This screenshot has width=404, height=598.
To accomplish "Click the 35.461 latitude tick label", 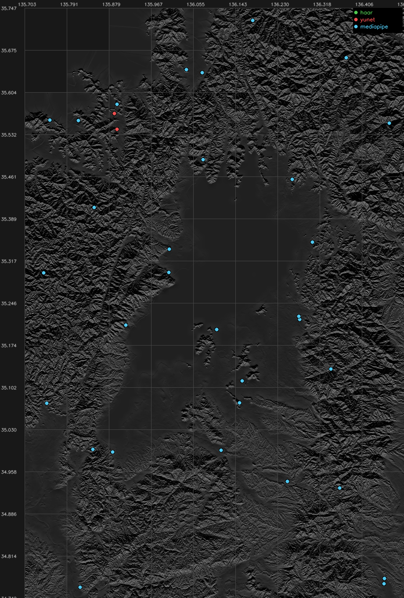I will tap(9, 177).
